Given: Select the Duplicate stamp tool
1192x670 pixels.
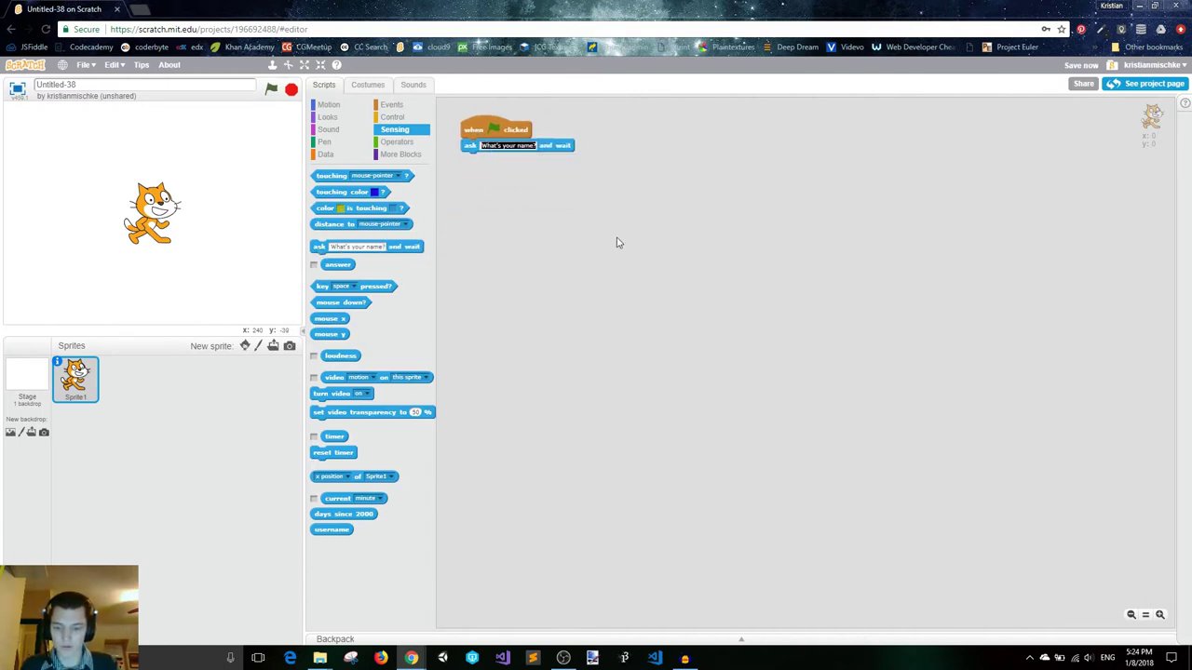Looking at the screenshot, I should (272, 65).
